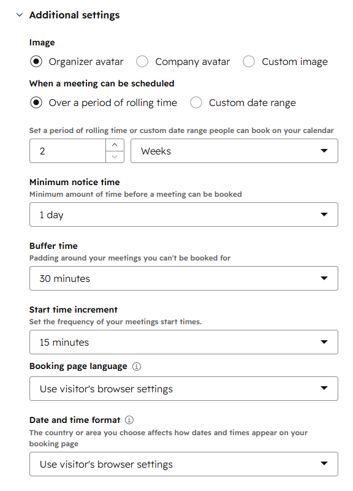Open the Minimum notice time dropdown
This screenshot has height=491, width=353.
(x=184, y=215)
